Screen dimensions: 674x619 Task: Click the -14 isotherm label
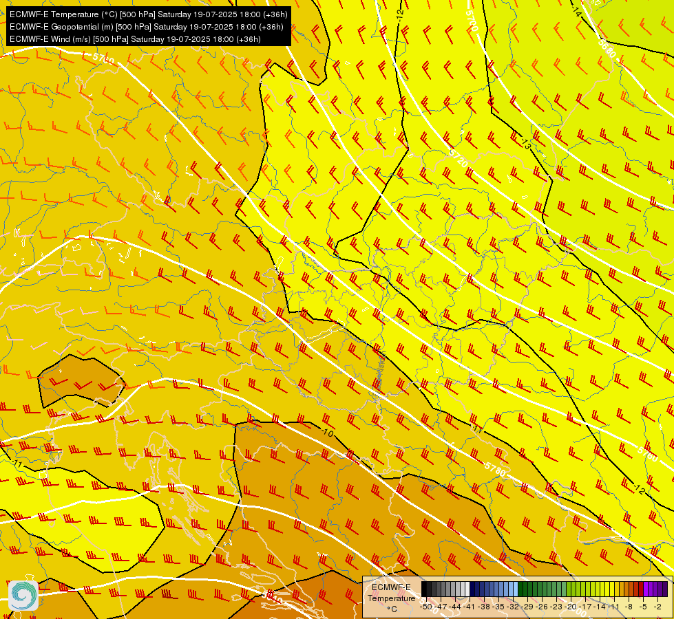[576, 12]
